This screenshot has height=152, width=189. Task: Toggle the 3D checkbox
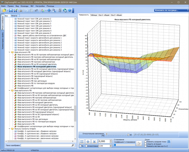tap(128, 135)
